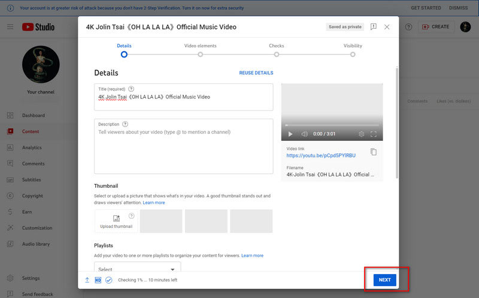
Task: Click the Saved as private badge
Action: (345, 27)
